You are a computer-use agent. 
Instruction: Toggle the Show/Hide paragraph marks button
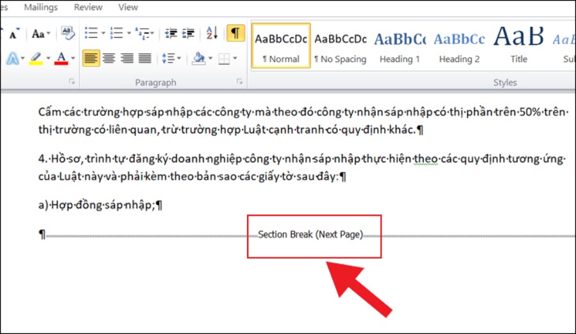pyautogui.click(x=236, y=33)
